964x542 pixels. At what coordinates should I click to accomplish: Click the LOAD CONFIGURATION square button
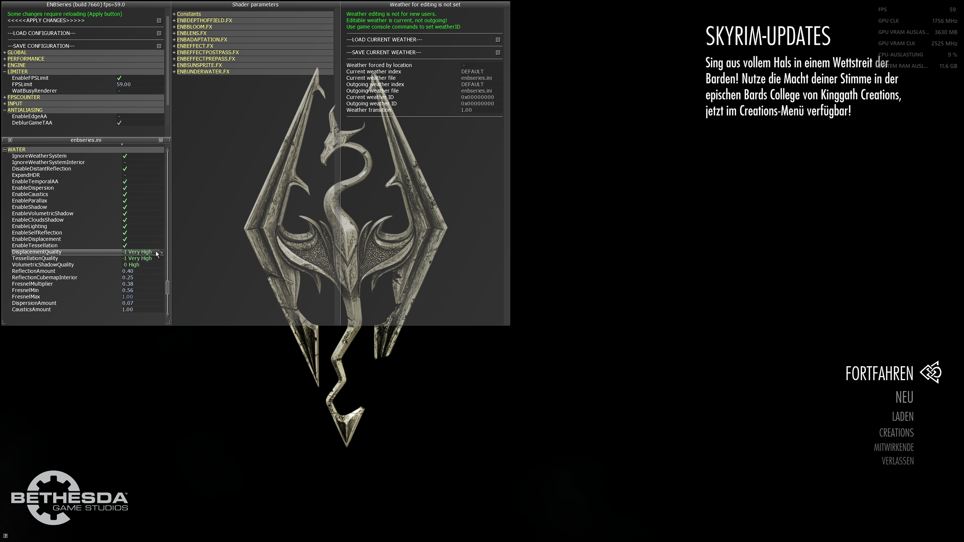click(159, 33)
